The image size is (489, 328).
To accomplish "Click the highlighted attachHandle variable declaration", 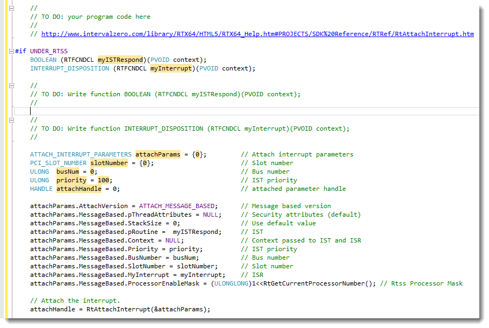I will pos(79,189).
